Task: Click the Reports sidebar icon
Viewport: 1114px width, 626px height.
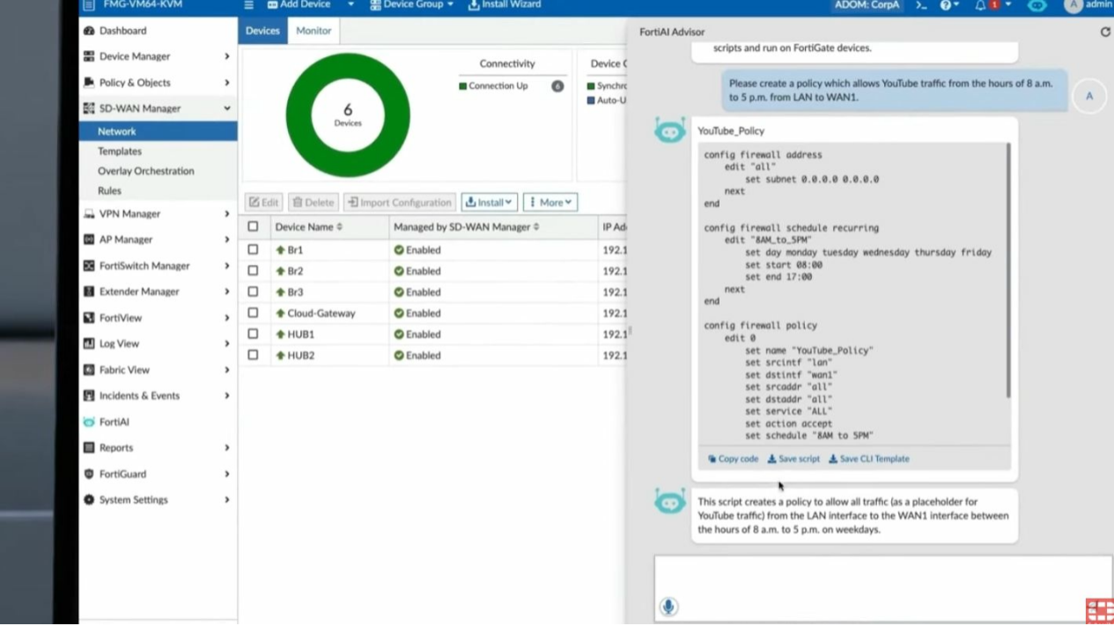Action: click(89, 448)
